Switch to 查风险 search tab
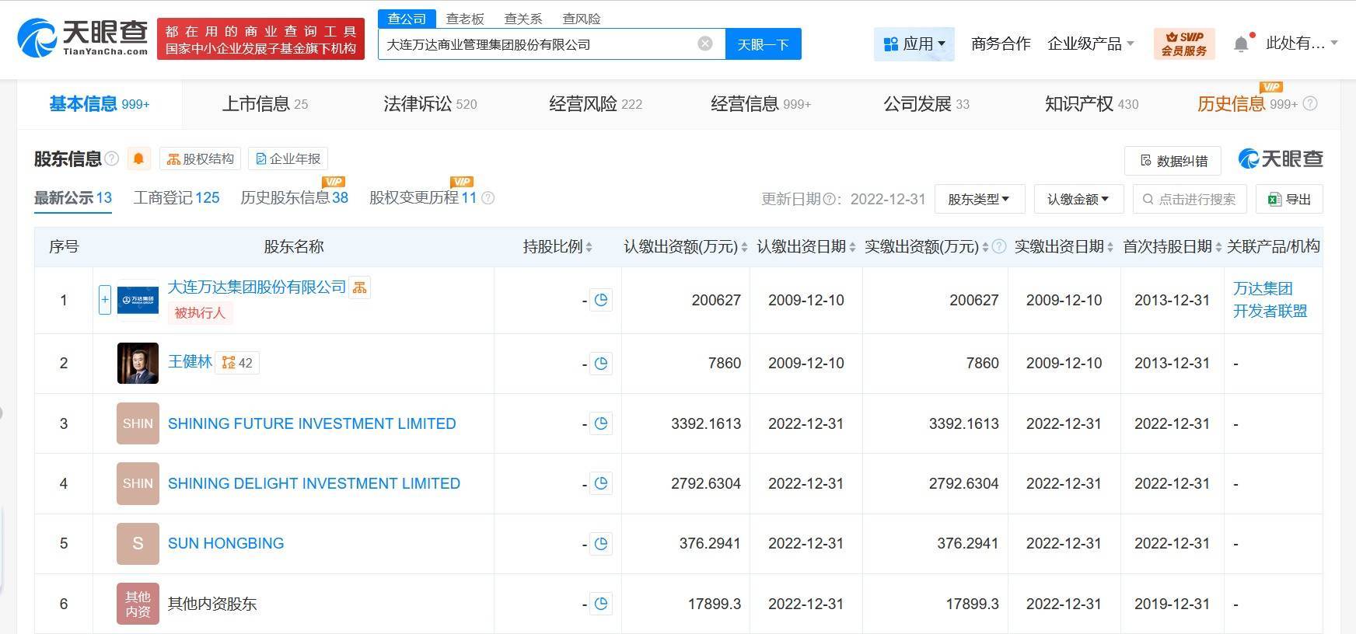1356x634 pixels. pyautogui.click(x=582, y=19)
